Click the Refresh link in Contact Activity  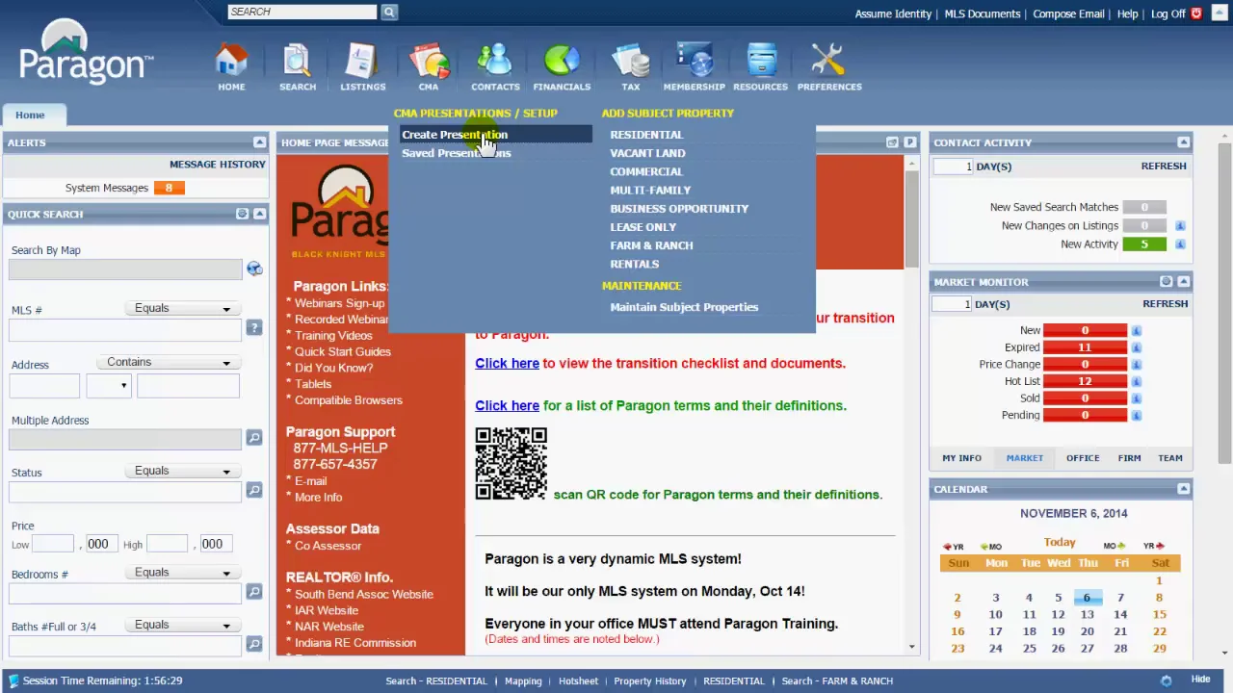coord(1164,166)
